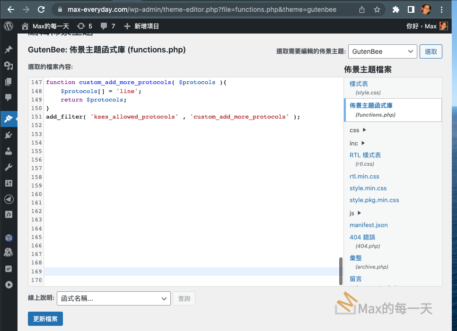Viewport: 457px width, 331px height.
Task: Open the Media library sidebar icon
Action: coord(8,66)
